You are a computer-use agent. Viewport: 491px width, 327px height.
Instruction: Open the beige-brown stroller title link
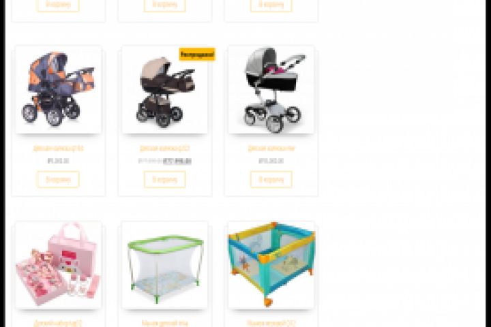pos(165,148)
